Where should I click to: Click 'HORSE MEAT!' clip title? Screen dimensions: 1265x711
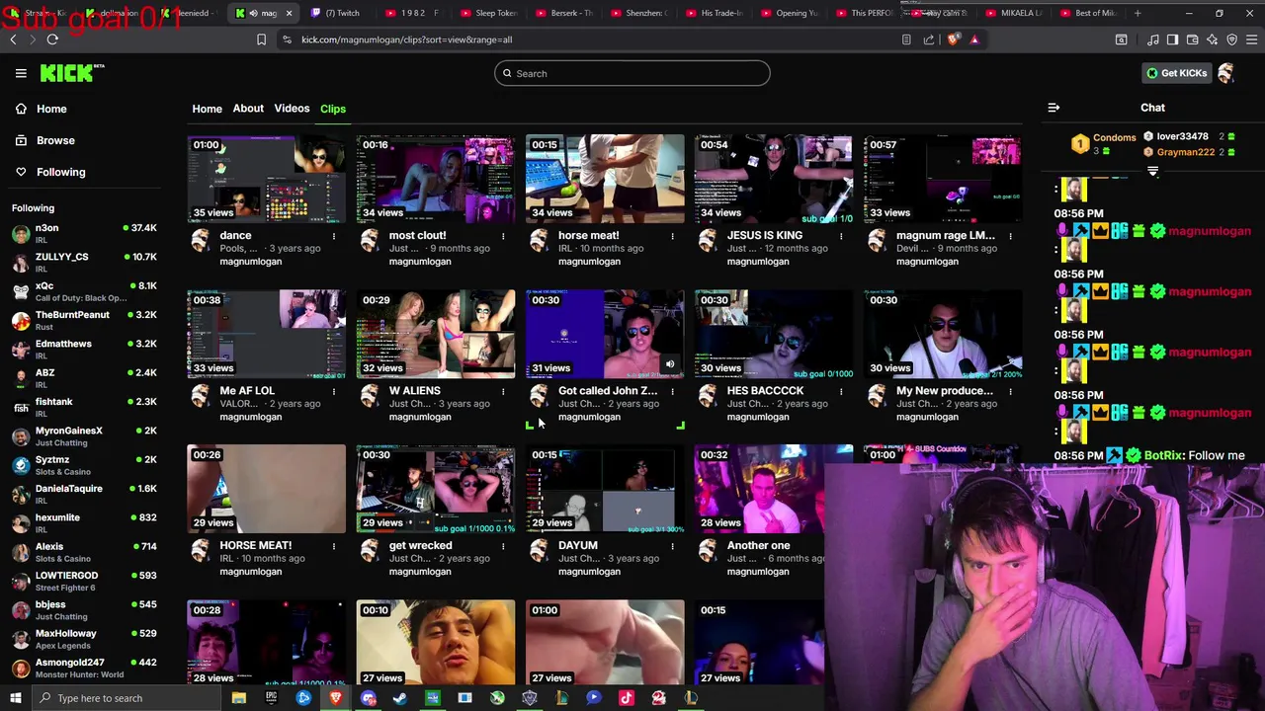255,546
